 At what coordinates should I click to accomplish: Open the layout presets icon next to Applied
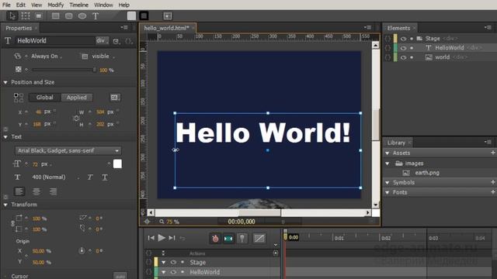click(x=114, y=98)
